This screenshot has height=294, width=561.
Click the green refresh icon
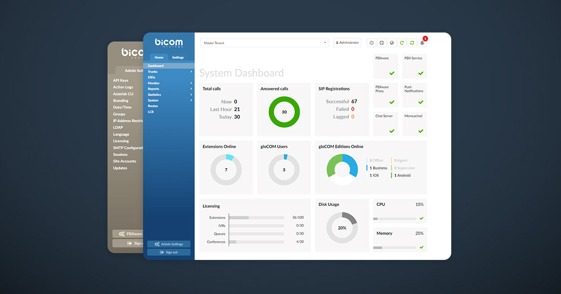[x=402, y=42]
